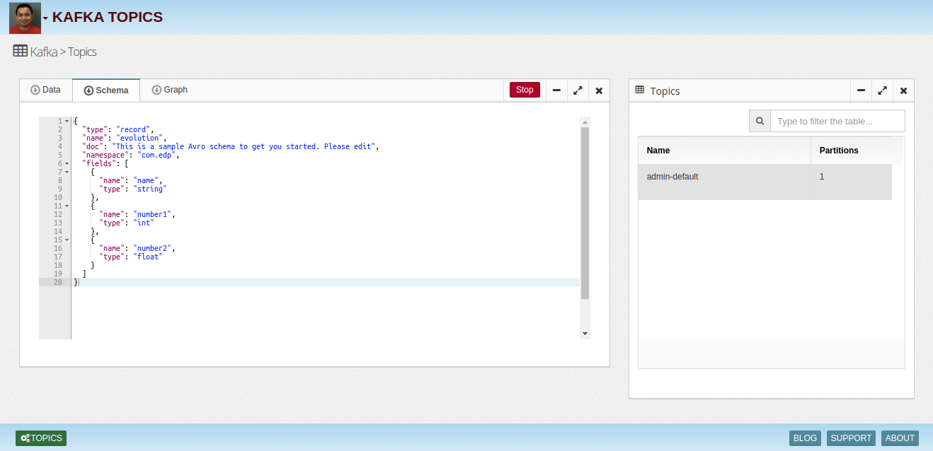The width and height of the screenshot is (933, 451).
Task: Select the admin-default topic row
Action: point(765,182)
